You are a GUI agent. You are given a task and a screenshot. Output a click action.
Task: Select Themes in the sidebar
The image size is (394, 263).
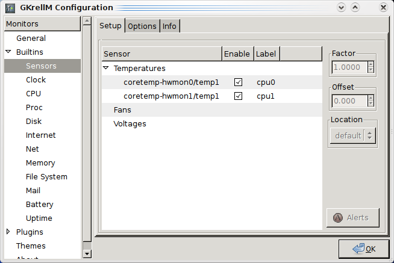30,246
